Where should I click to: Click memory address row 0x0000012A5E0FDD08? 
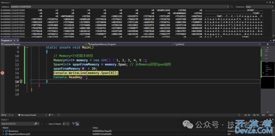[x=13, y=10]
